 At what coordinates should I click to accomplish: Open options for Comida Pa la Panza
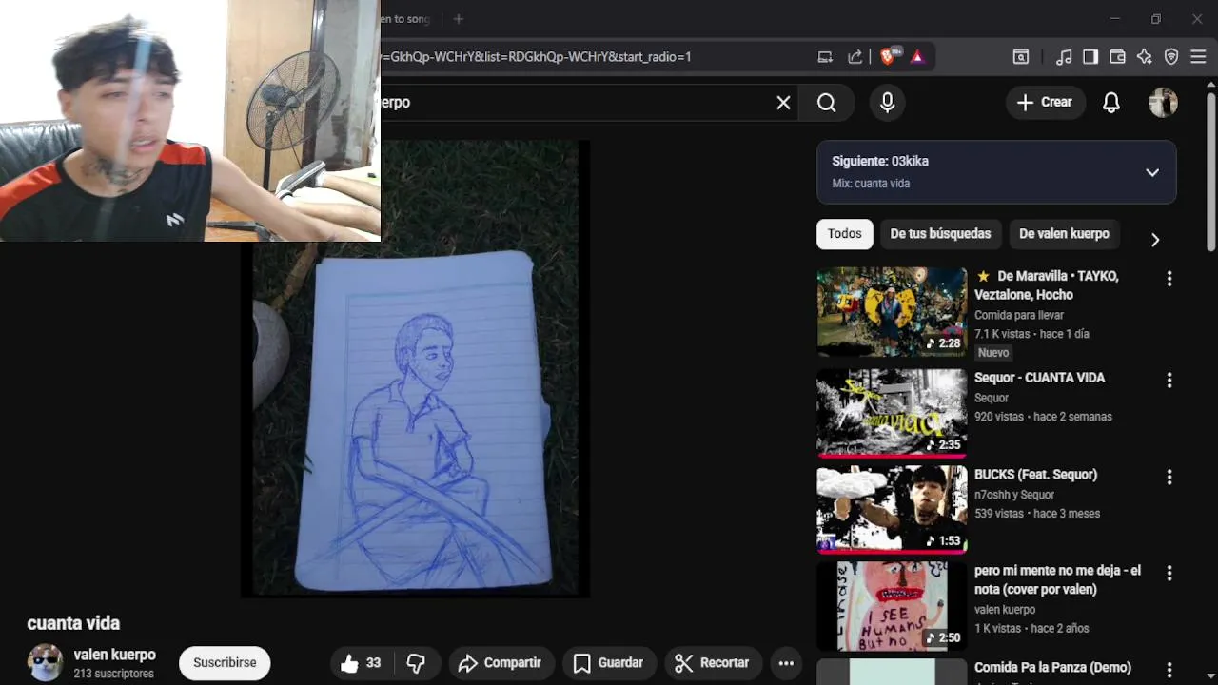(1169, 671)
